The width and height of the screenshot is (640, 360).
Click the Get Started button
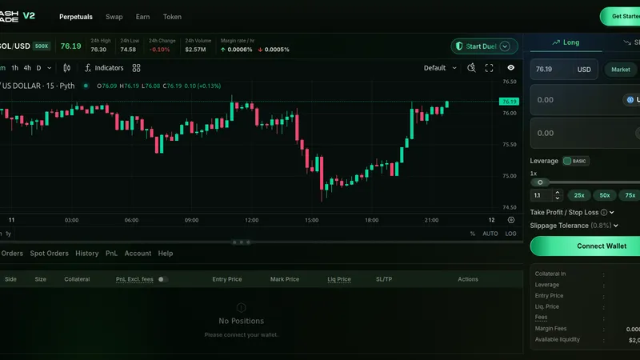pyautogui.click(x=620, y=16)
